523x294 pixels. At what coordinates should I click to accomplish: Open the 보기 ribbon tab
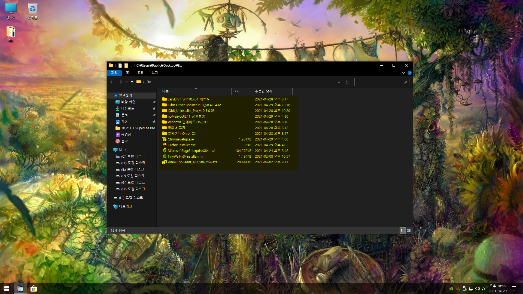(x=155, y=73)
